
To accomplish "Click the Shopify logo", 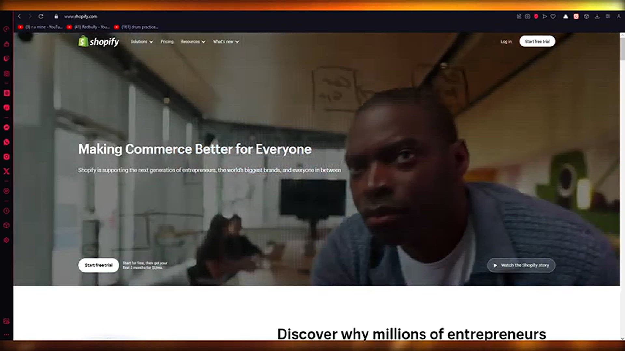I will (x=99, y=41).
